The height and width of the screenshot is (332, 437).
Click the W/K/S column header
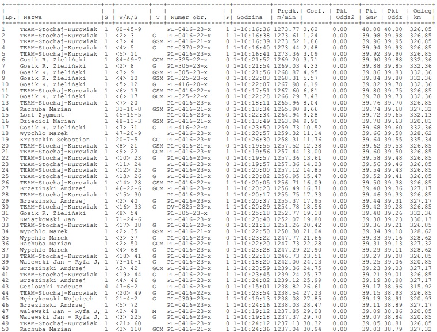(x=127, y=17)
